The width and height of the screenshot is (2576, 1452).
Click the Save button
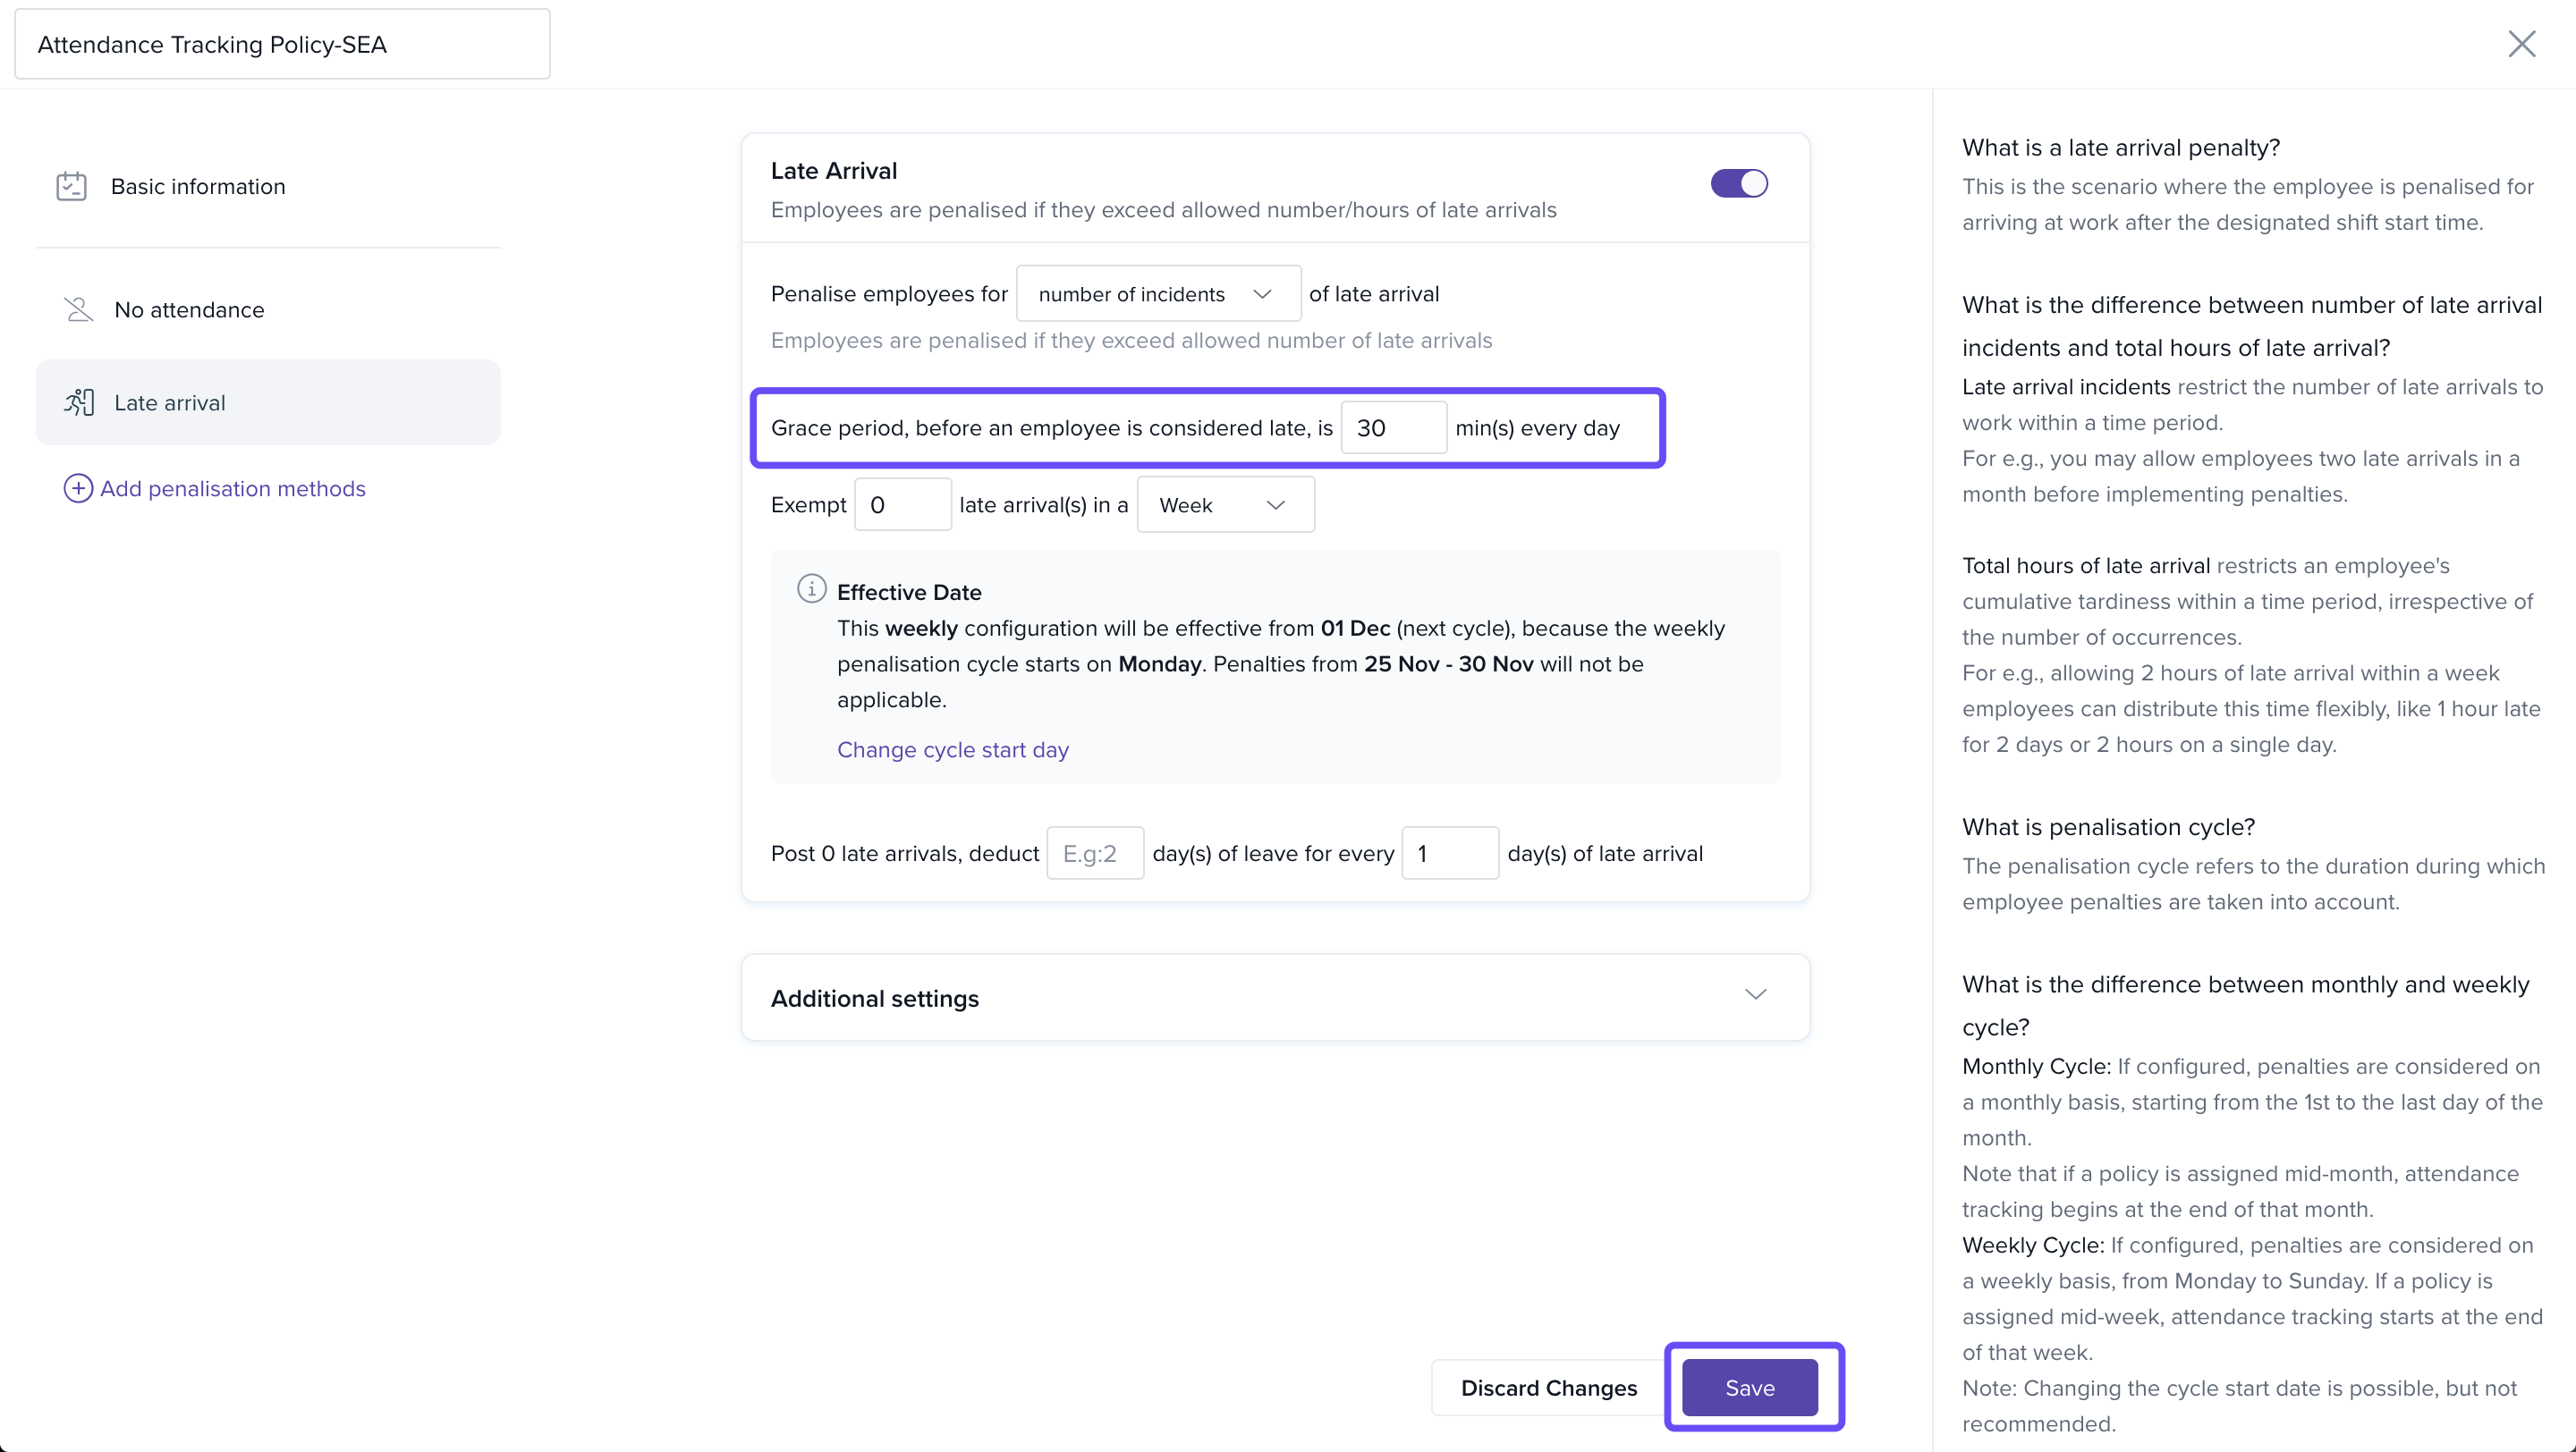click(x=1749, y=1388)
